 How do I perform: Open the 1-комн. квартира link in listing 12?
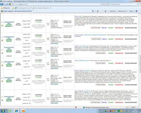18,24
